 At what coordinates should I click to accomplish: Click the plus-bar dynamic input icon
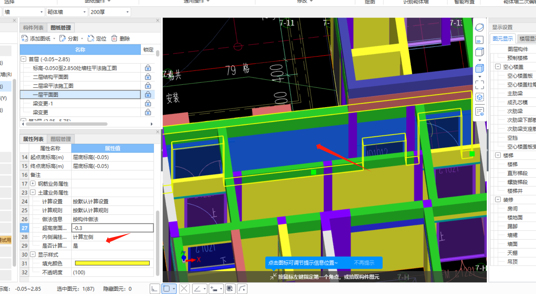point(214,289)
